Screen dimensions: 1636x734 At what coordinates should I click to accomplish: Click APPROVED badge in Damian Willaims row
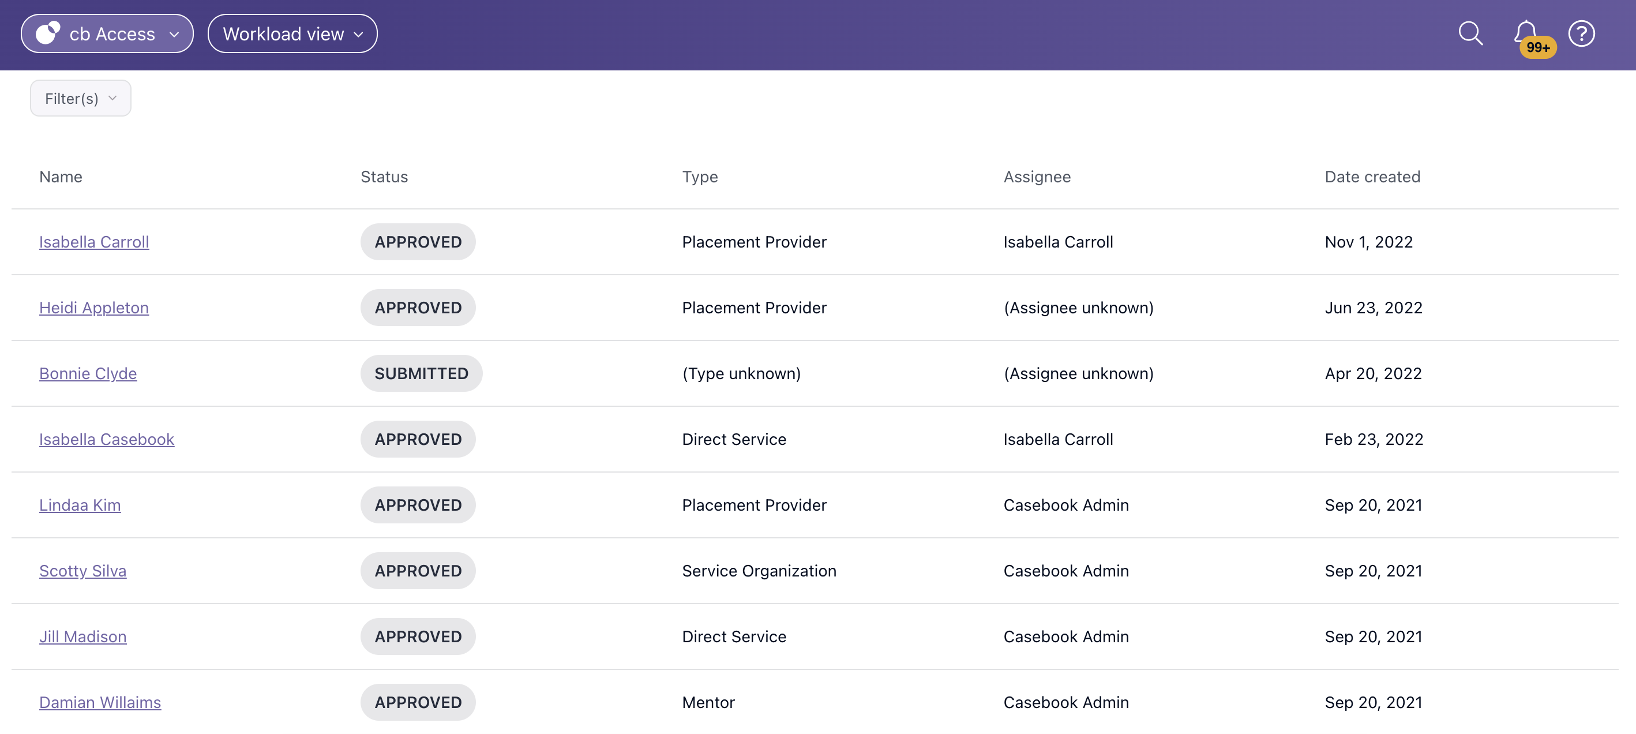click(418, 702)
